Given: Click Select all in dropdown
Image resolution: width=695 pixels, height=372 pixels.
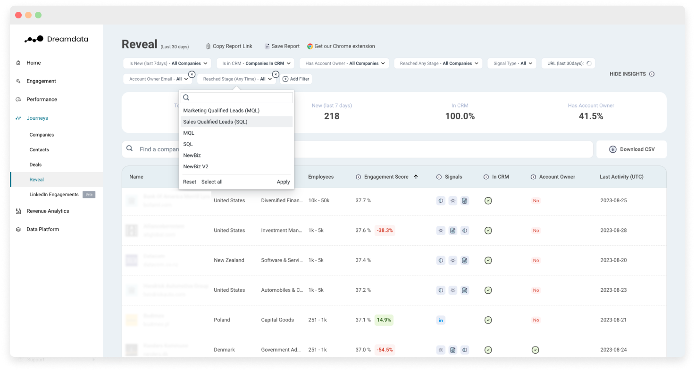Looking at the screenshot, I should (212, 182).
